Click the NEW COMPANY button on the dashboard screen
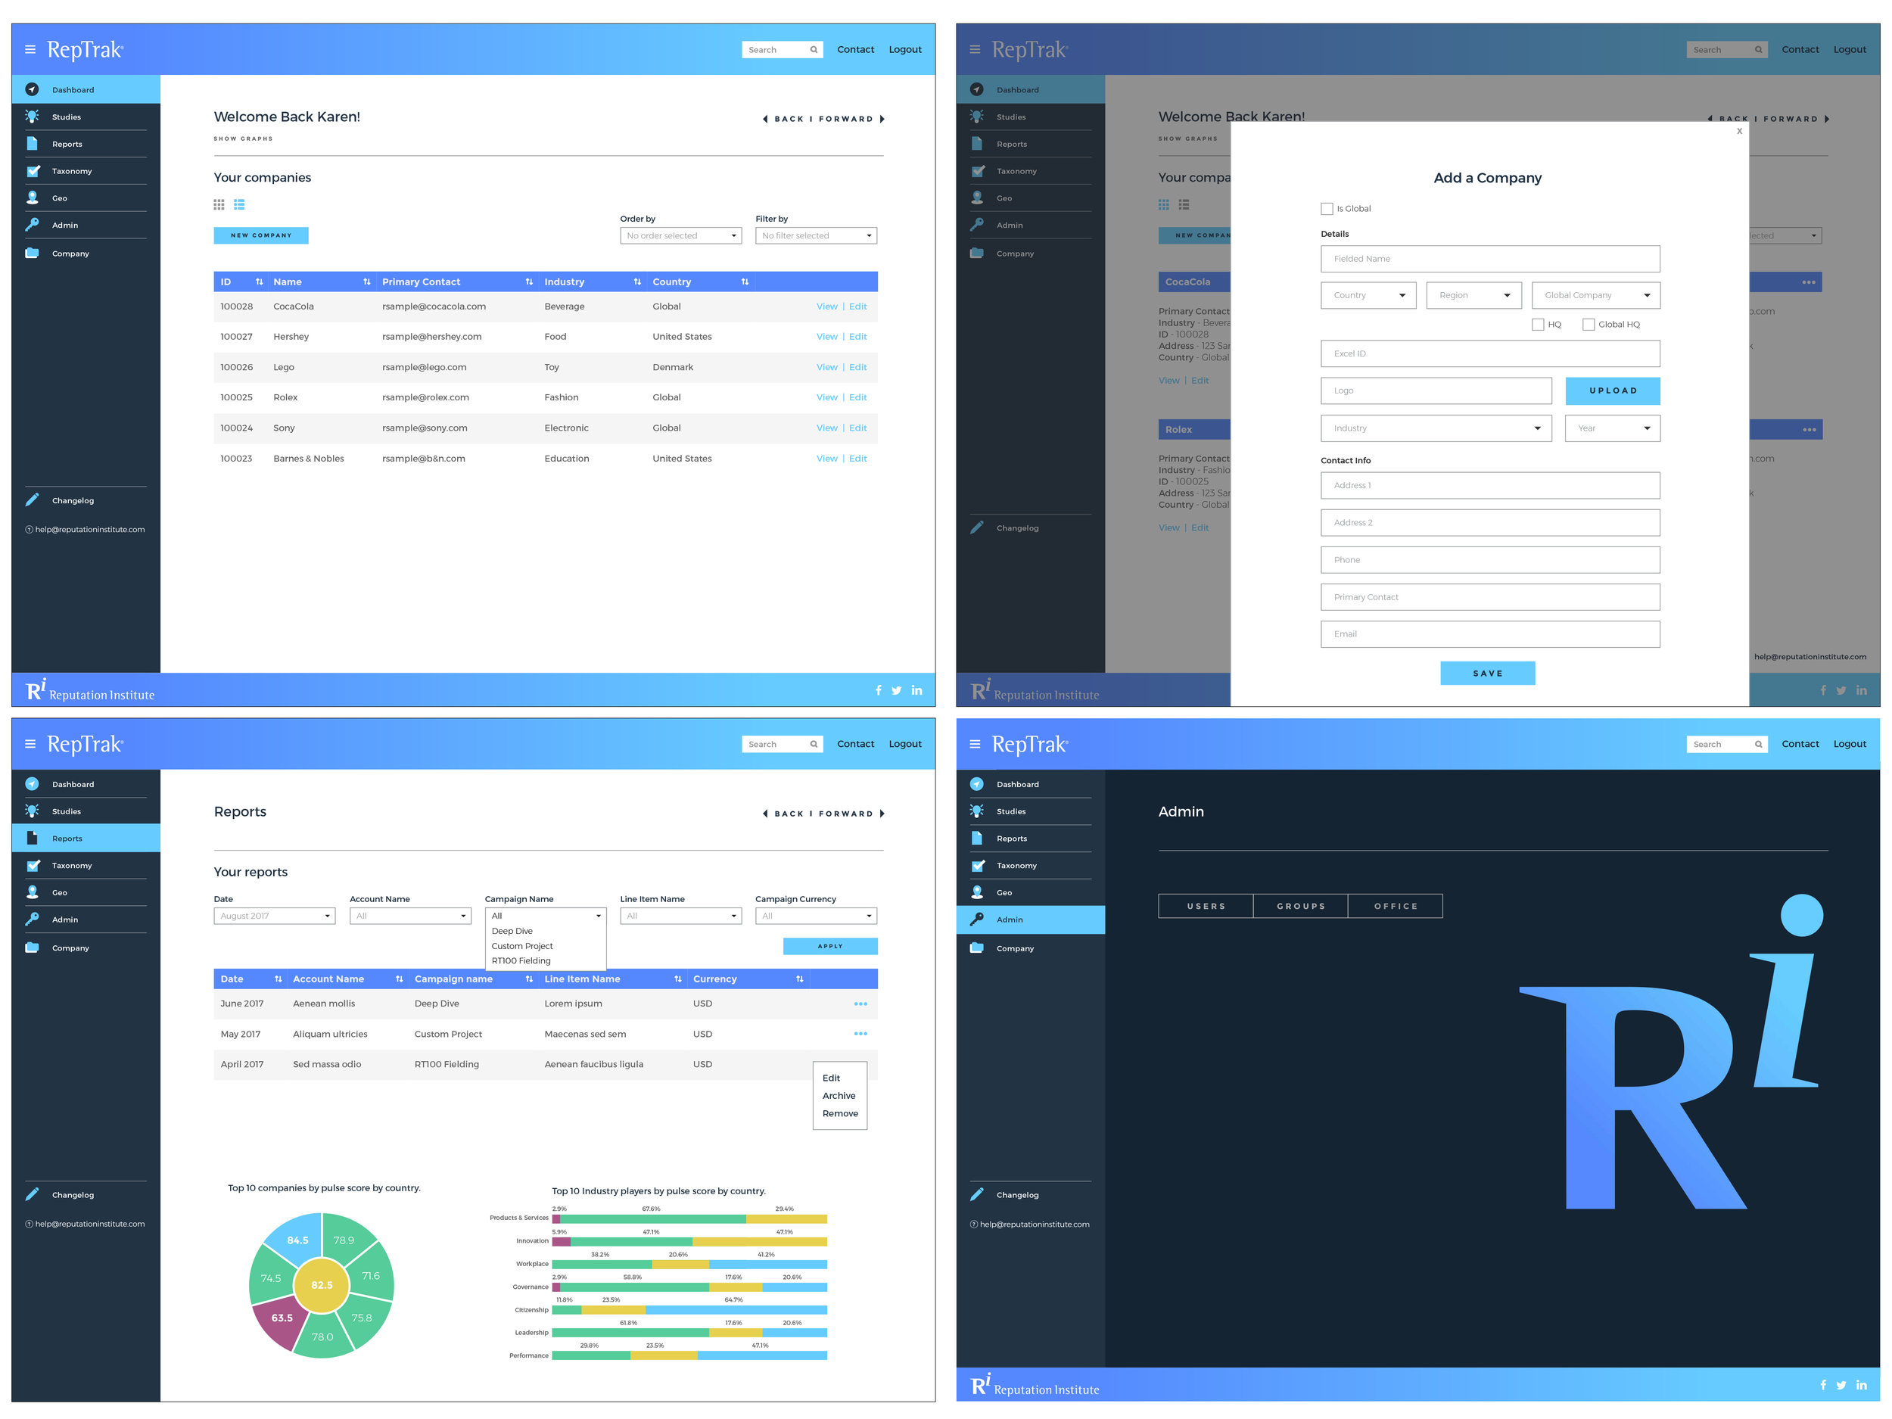The image size is (1892, 1419). (261, 235)
